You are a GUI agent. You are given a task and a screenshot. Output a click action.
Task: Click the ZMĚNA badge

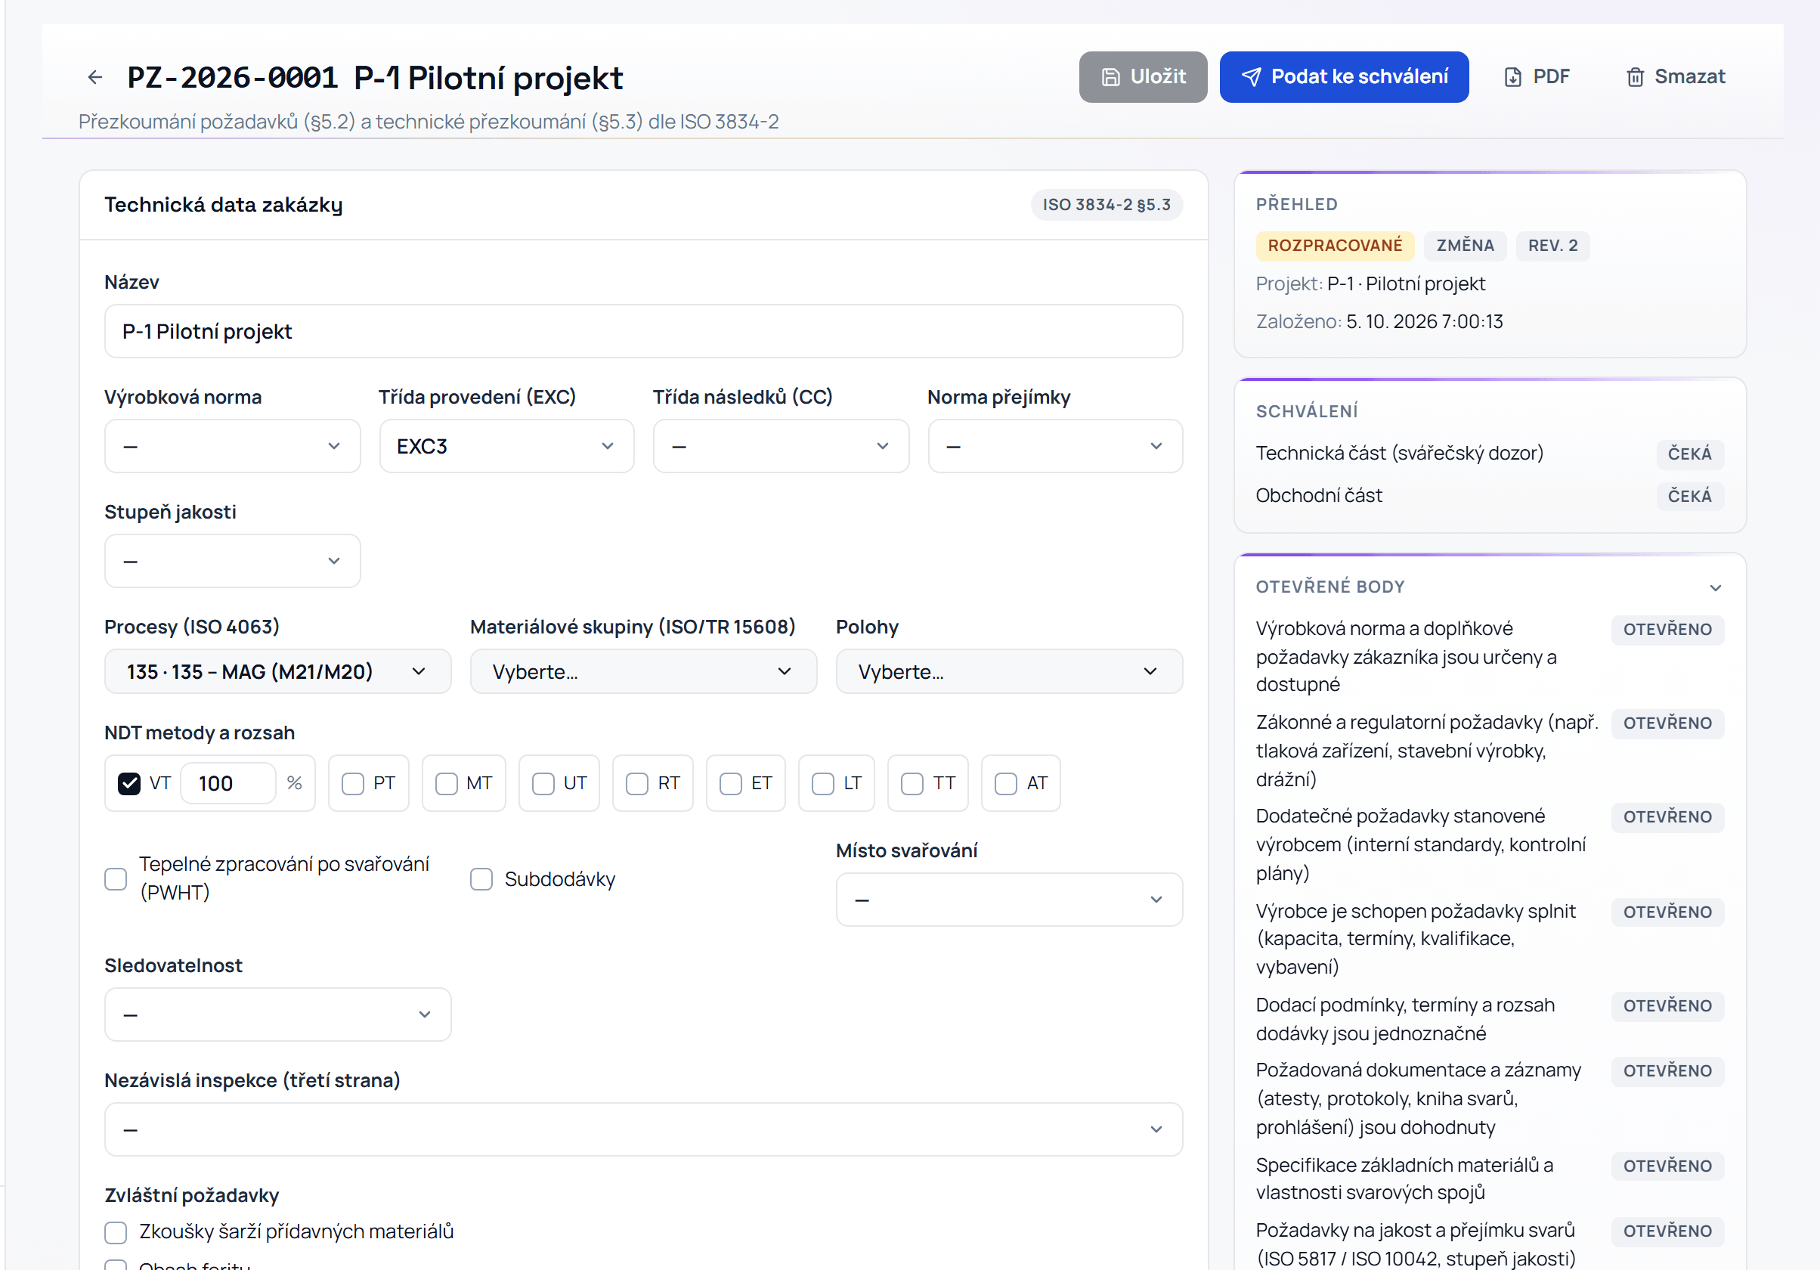tap(1464, 245)
